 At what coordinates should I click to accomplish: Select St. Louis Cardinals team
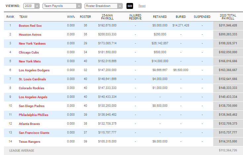(x=32, y=79)
